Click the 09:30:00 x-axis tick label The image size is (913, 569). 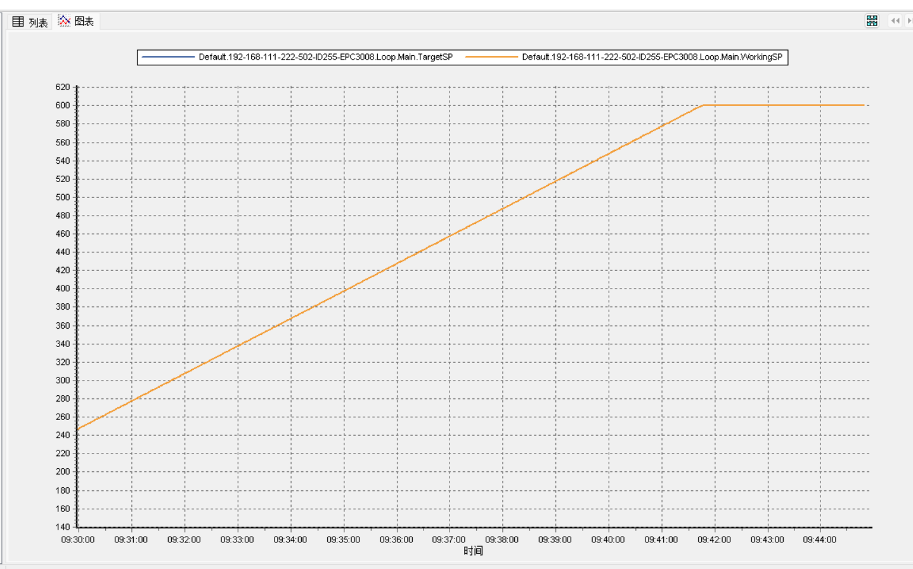pyautogui.click(x=77, y=540)
